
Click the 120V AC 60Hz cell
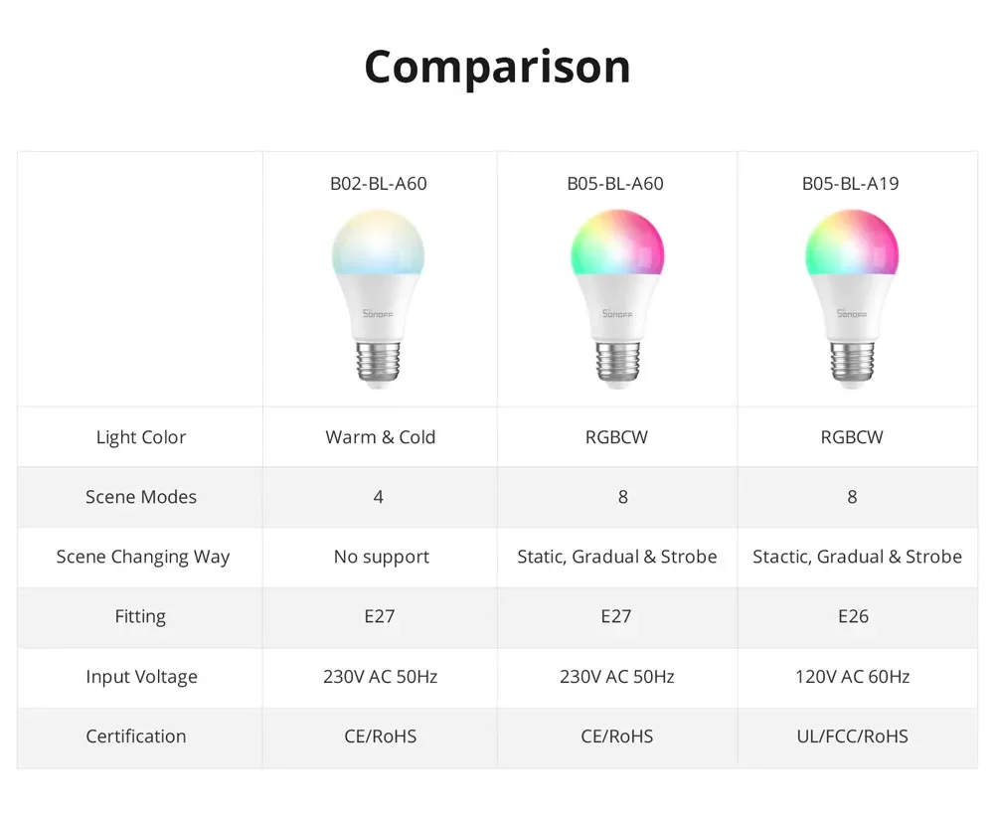point(853,677)
